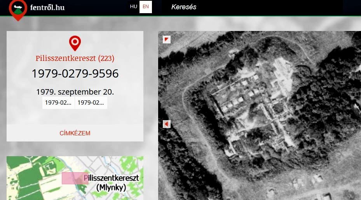Click the pink photo footprint on the map
Screen dimensions: 361x200
pyautogui.click(x=75, y=178)
